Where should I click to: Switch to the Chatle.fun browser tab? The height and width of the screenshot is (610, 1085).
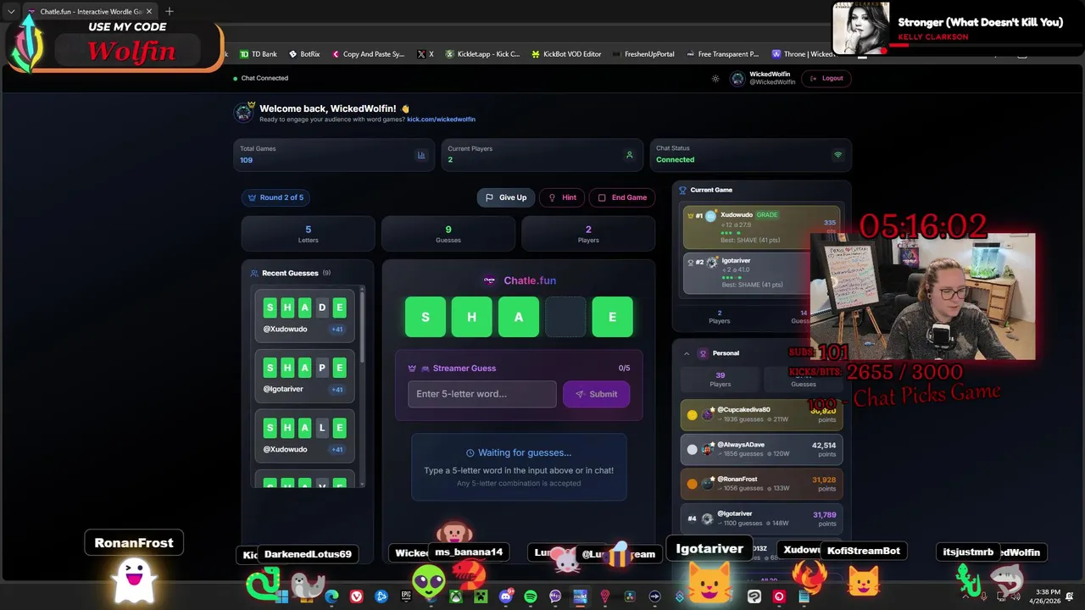tap(91, 12)
